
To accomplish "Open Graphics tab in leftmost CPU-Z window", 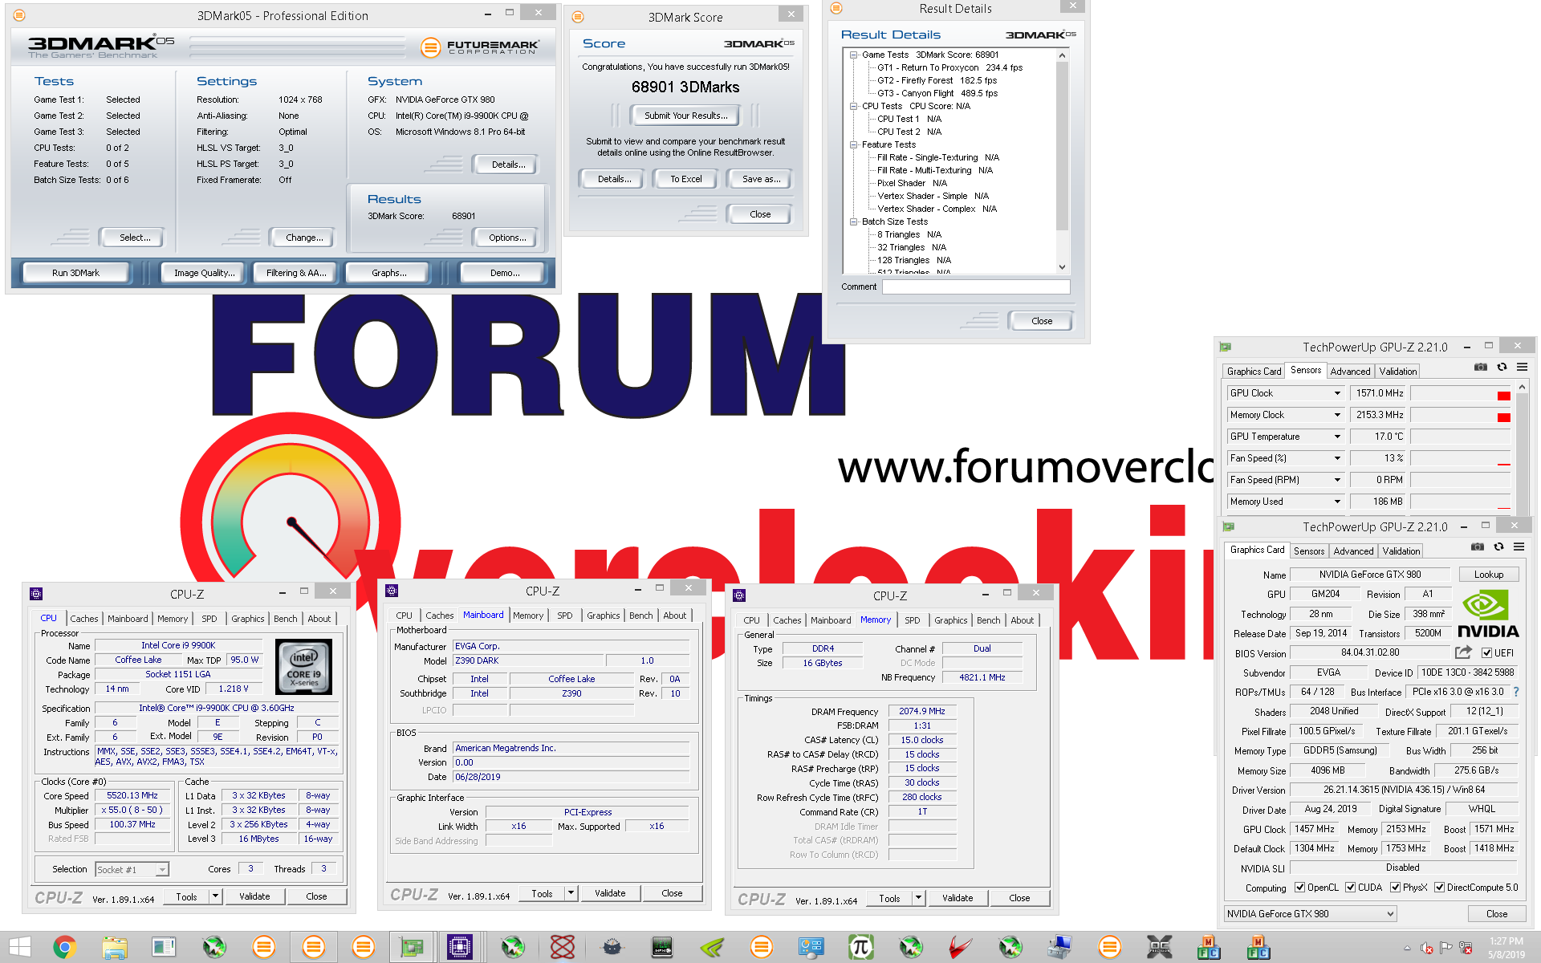I will [x=247, y=619].
